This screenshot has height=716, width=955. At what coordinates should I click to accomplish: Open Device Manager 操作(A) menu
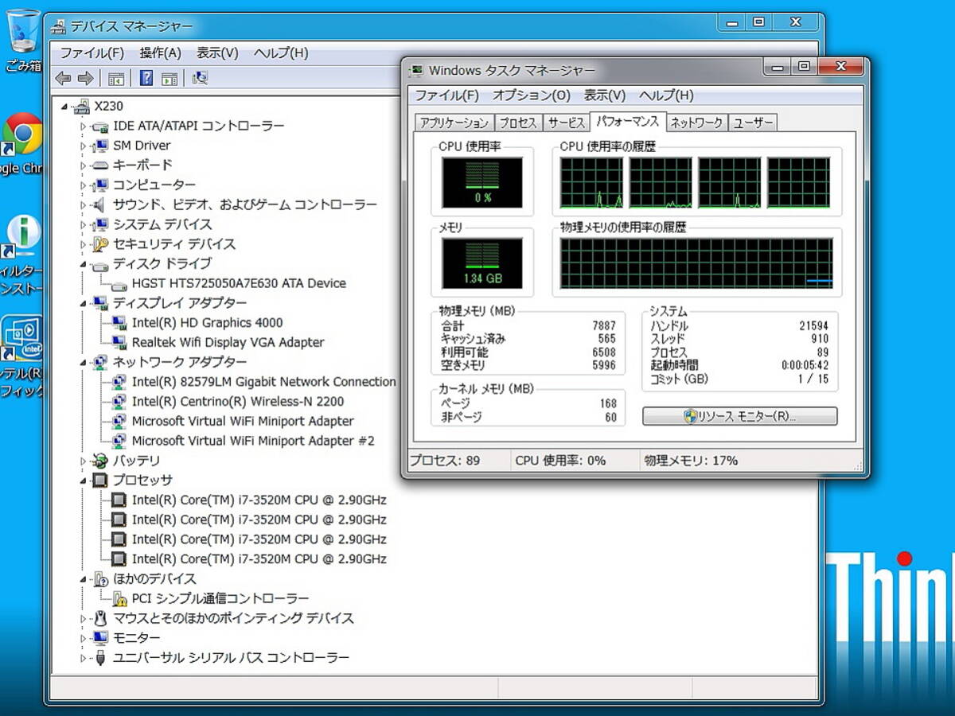coord(161,53)
